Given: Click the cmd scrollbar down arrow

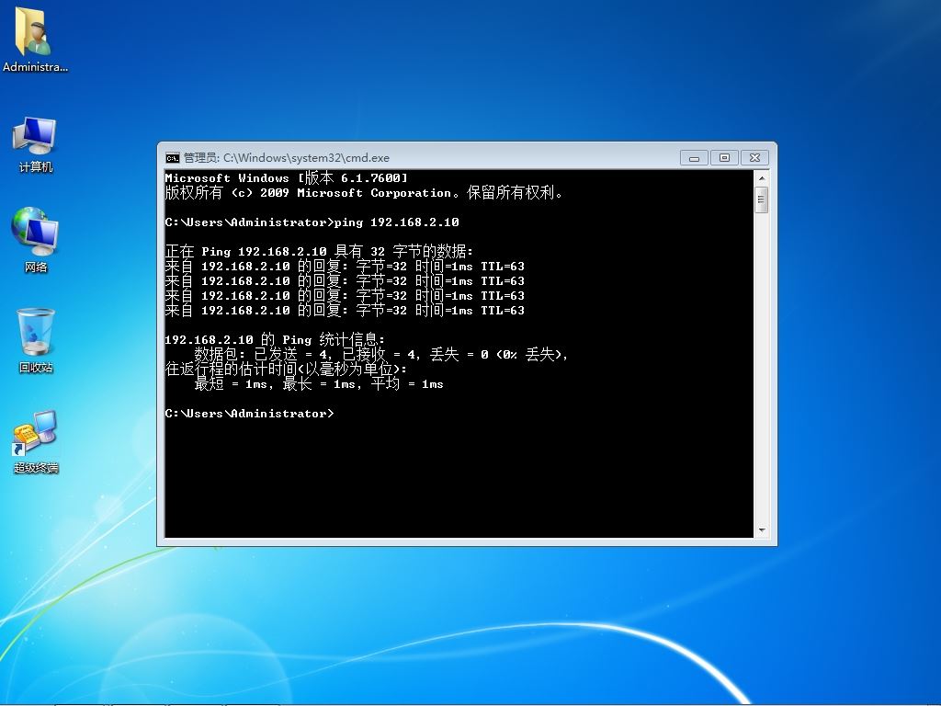Looking at the screenshot, I should tap(762, 530).
